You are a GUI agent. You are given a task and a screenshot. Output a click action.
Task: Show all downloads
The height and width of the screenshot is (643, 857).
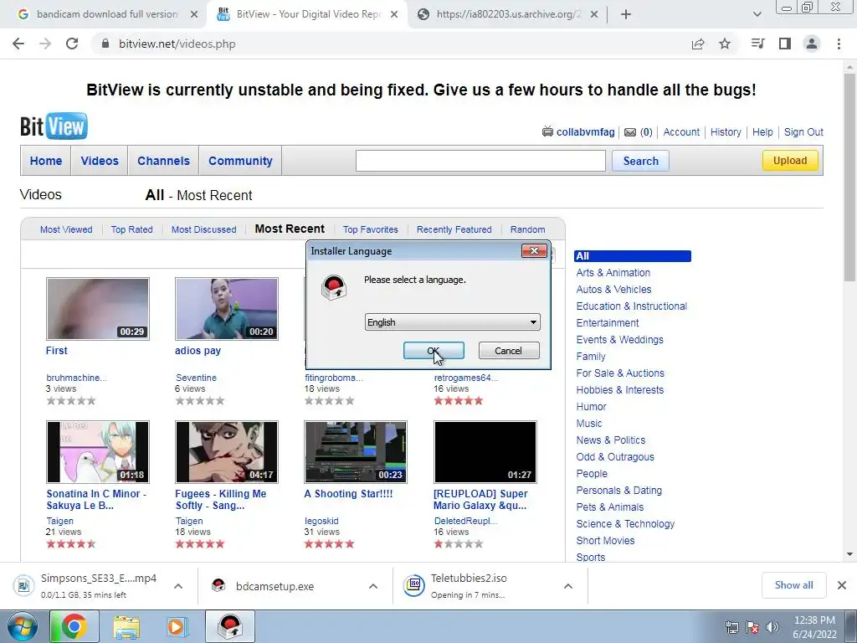click(793, 585)
